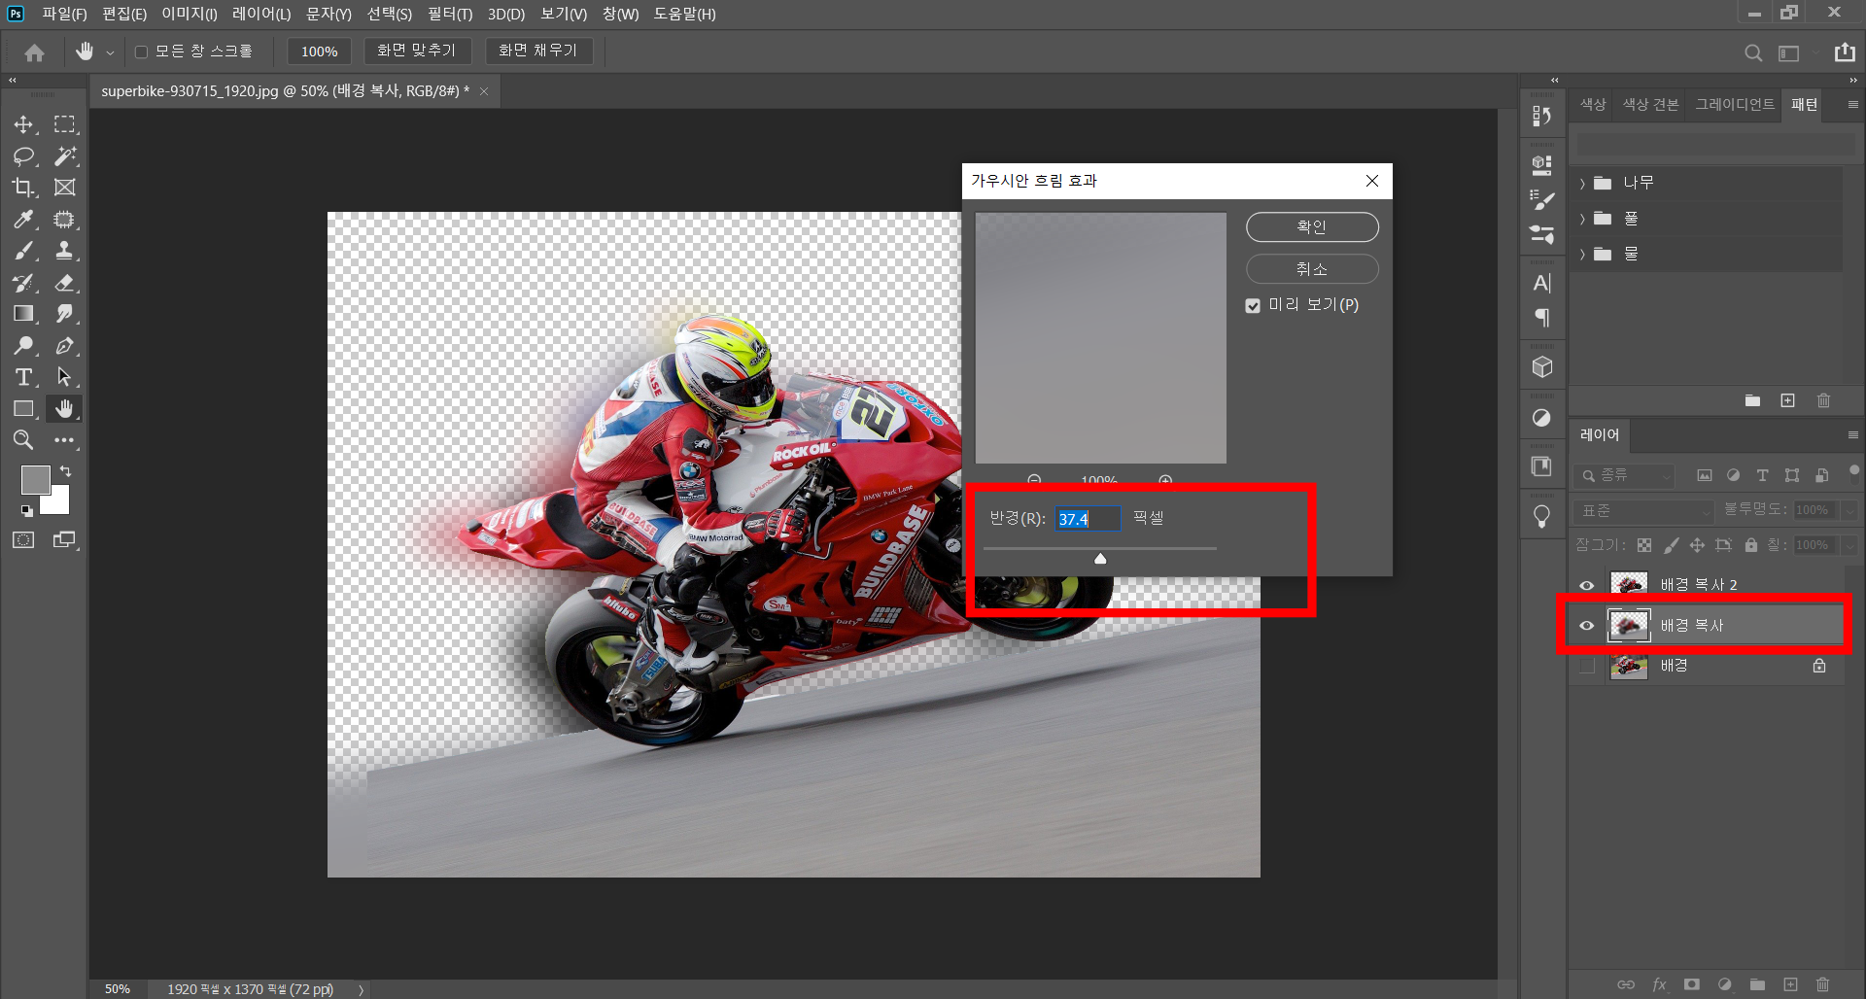Select the Lasso tool
Viewport: 1866px width, 999px height.
click(23, 155)
